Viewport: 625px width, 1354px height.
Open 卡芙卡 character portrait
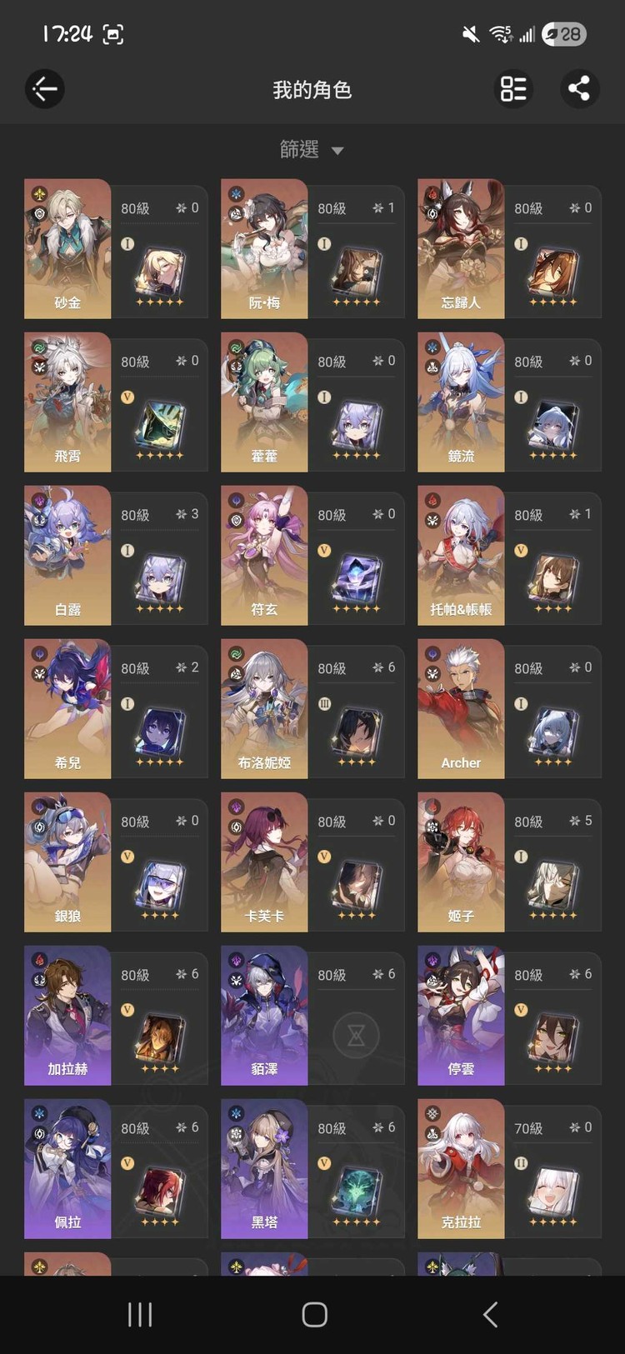click(264, 862)
